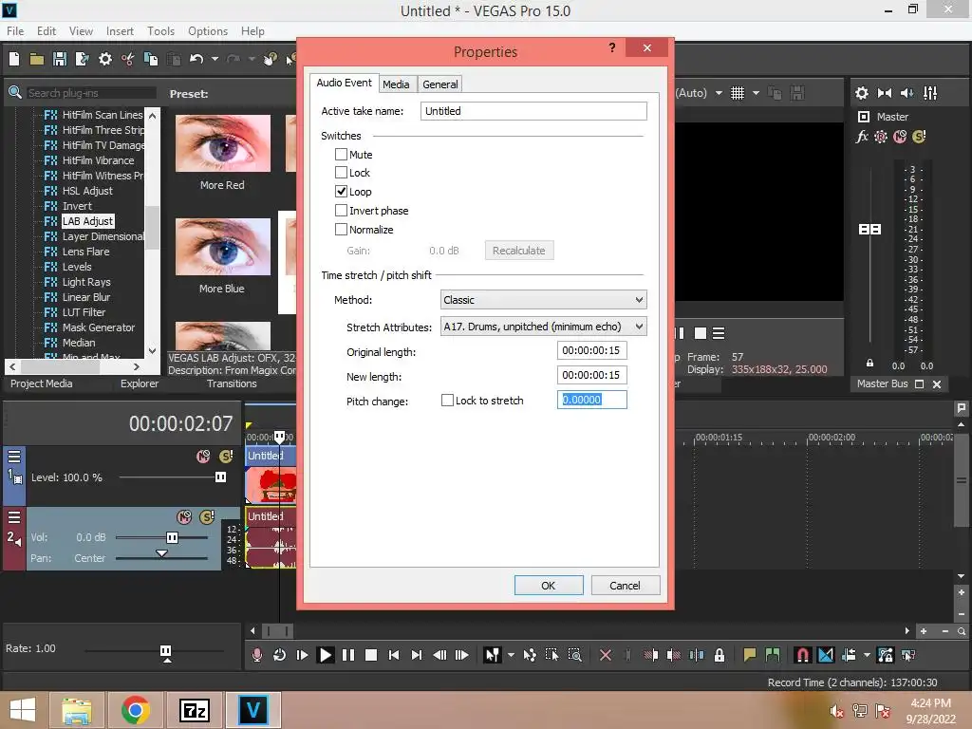Open a project with the folder icon
The image size is (972, 729).
click(37, 59)
